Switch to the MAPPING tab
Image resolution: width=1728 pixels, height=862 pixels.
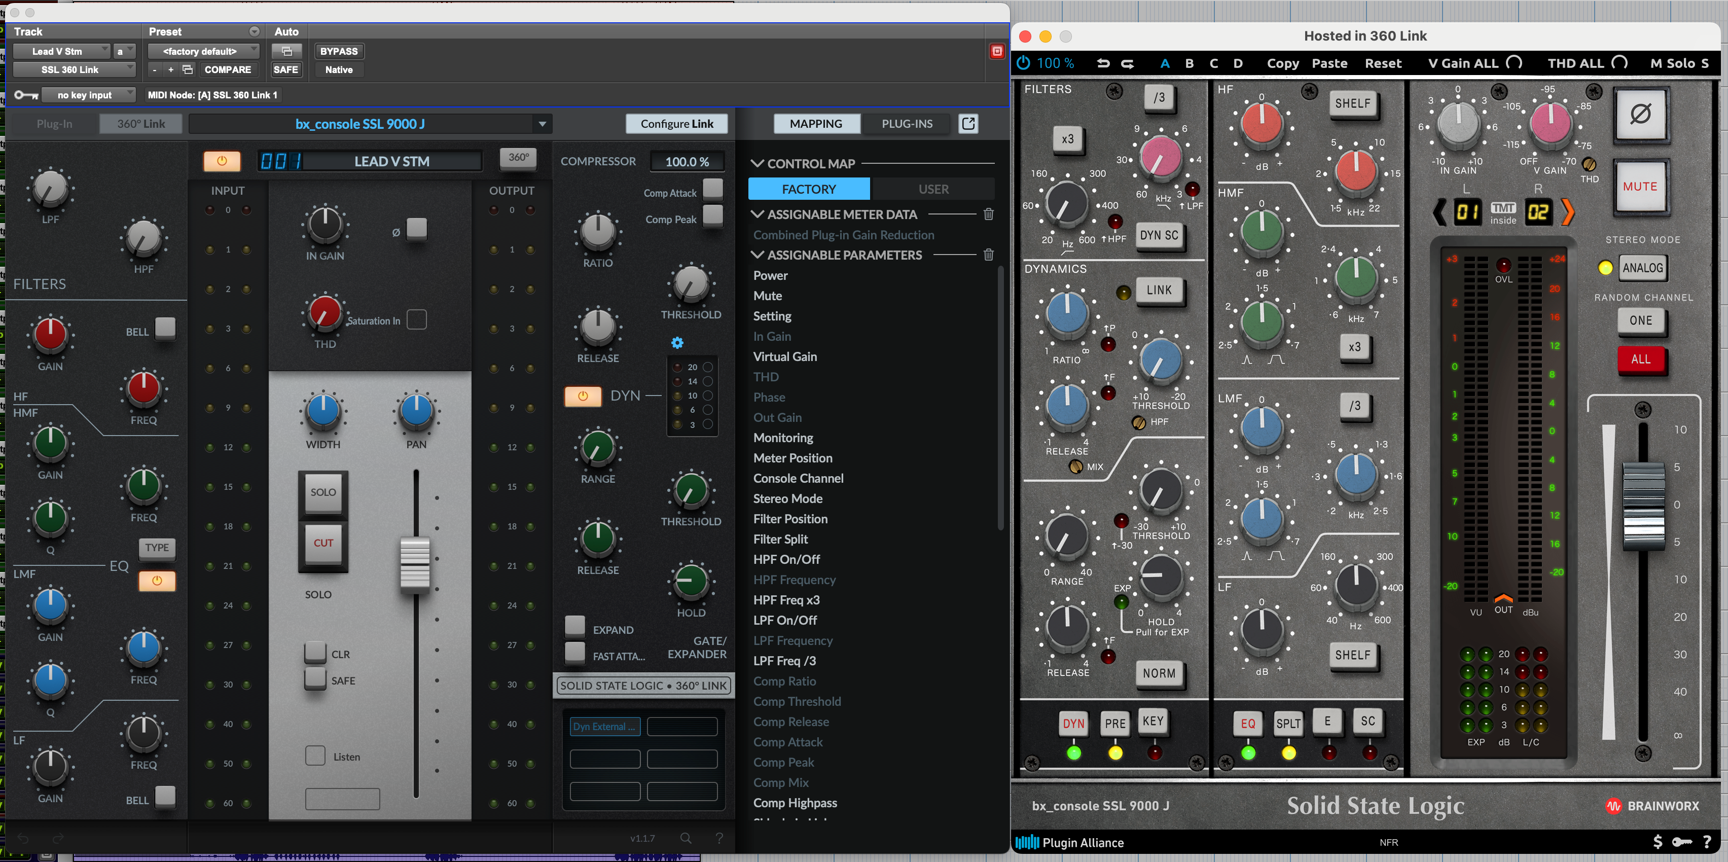point(816,123)
